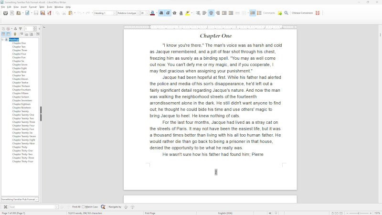Close the Find toolbar with X icon
Viewport: 382px width, 215px height.
(x=5, y=207)
